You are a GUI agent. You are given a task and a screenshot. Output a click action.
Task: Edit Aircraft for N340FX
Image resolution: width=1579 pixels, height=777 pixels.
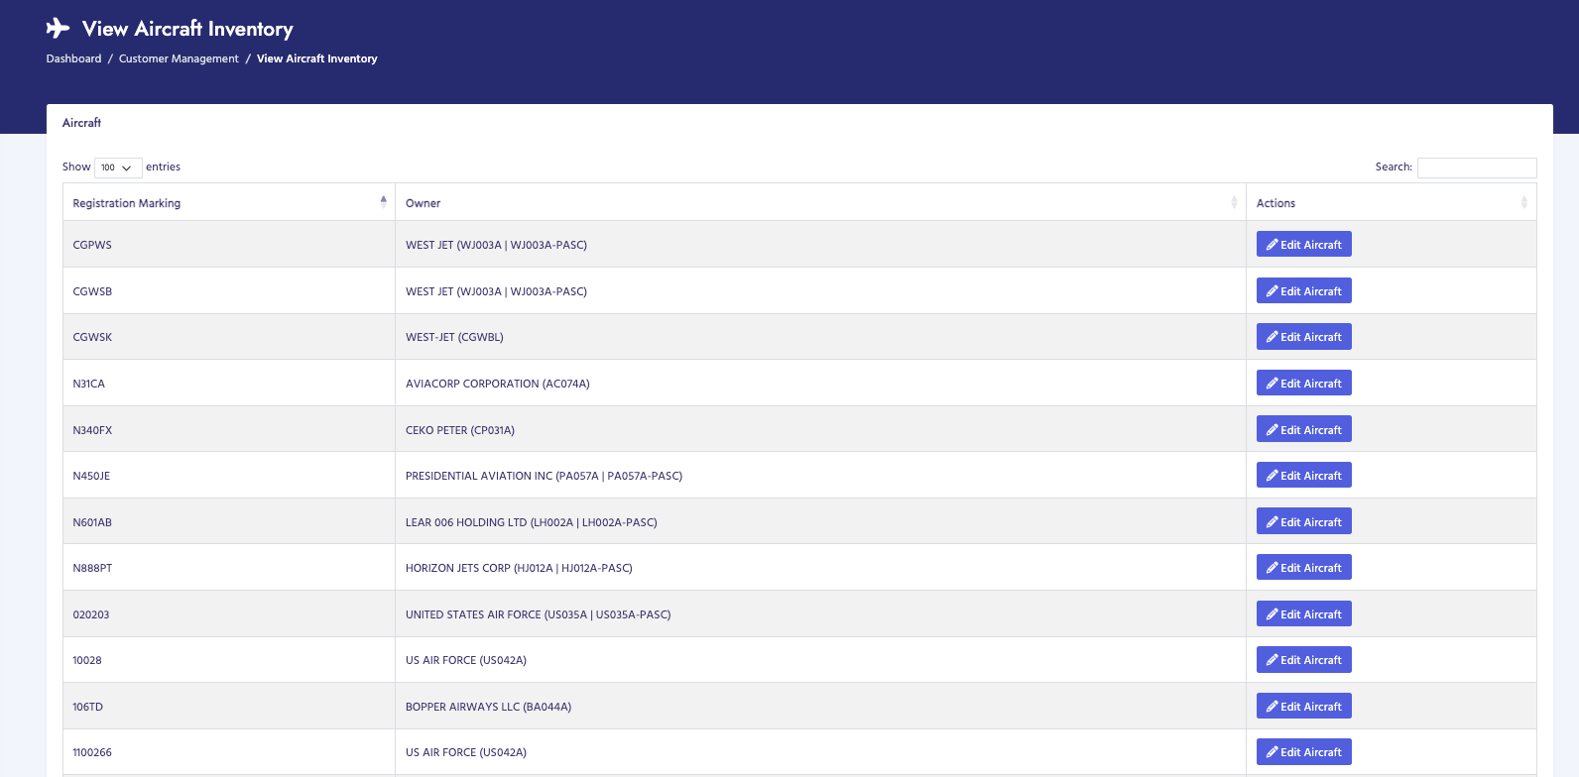coord(1303,430)
